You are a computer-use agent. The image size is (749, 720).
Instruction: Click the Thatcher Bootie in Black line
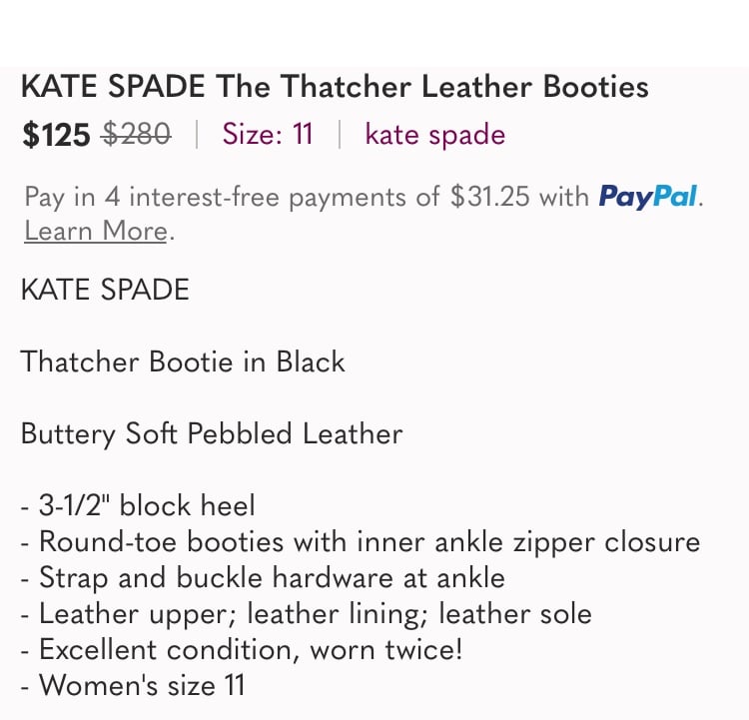click(x=183, y=361)
